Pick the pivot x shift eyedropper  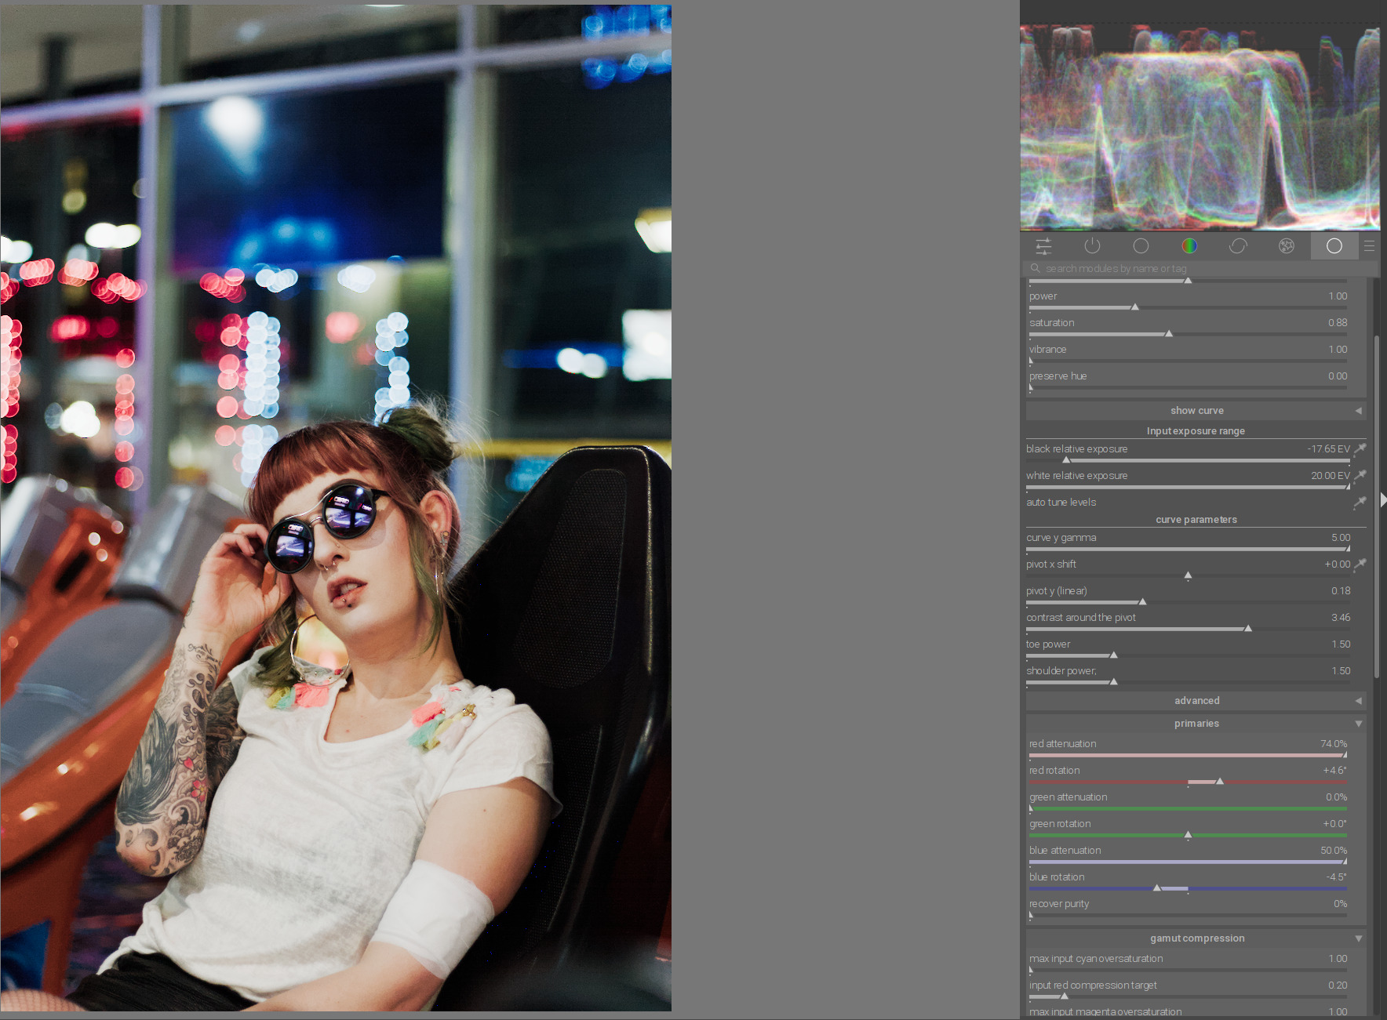point(1360,564)
